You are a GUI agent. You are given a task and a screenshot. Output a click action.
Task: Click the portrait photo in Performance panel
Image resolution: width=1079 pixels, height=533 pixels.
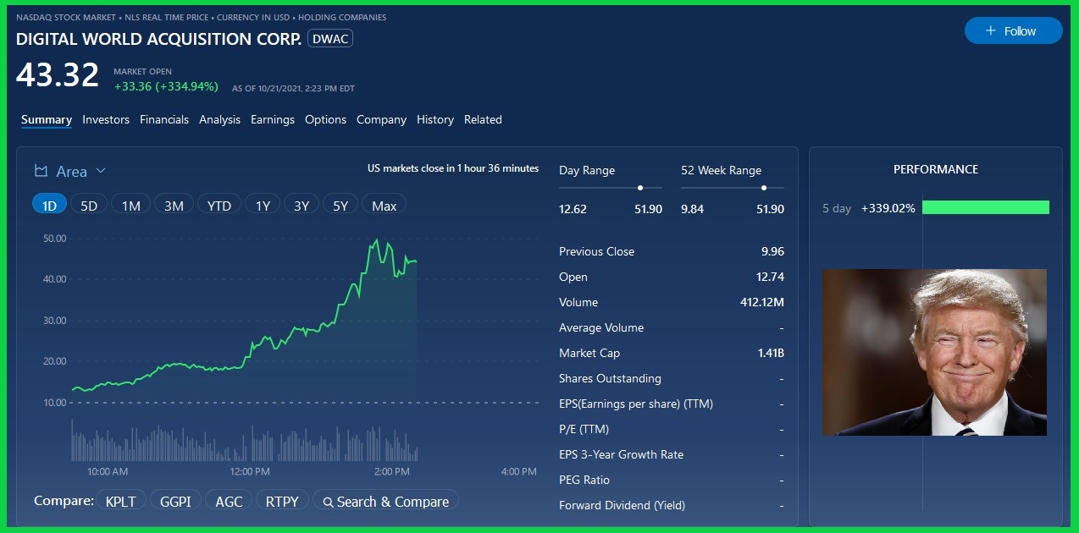tap(934, 353)
